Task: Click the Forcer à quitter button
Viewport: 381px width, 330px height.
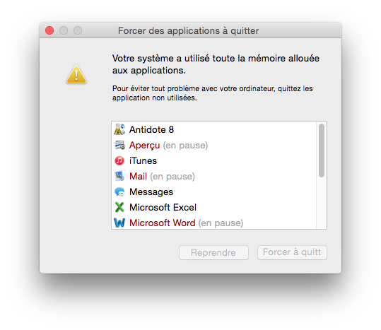Action: [x=292, y=252]
